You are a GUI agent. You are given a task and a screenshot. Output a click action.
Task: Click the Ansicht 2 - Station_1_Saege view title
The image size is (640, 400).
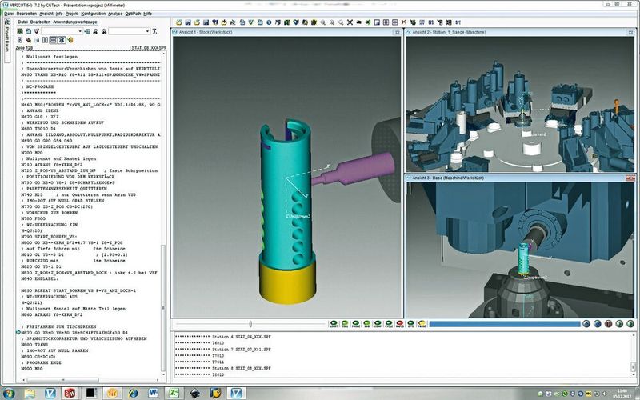[x=449, y=32]
